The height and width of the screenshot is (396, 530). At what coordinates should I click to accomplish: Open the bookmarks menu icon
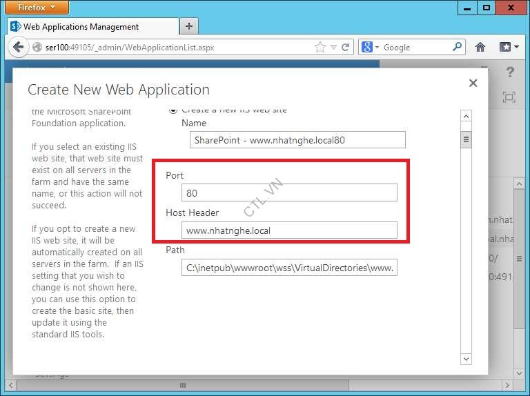click(x=509, y=47)
